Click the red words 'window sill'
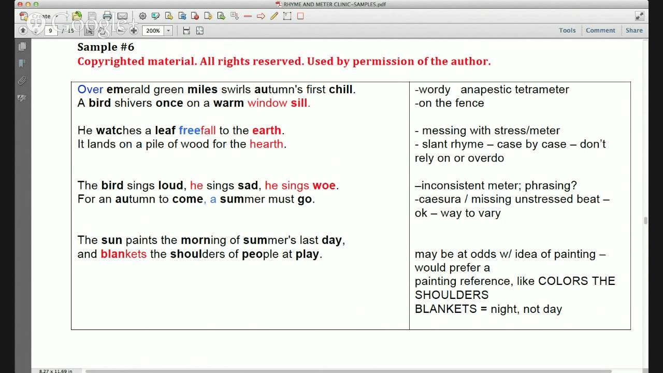The height and width of the screenshot is (373, 663). [x=278, y=103]
